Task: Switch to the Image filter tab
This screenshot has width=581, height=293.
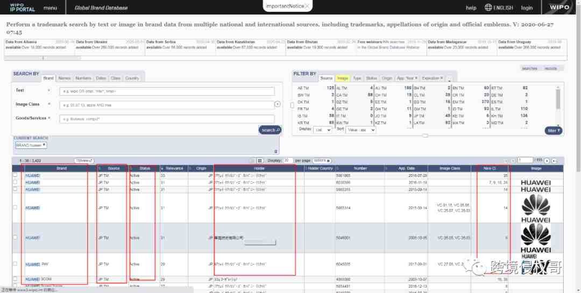Action: [x=342, y=78]
